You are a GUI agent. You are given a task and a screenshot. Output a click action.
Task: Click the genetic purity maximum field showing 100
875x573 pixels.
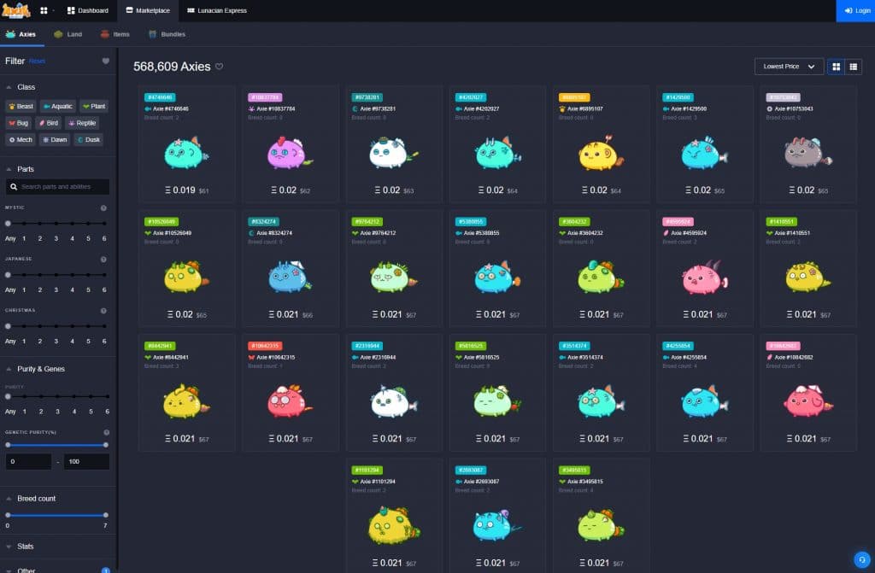point(86,462)
